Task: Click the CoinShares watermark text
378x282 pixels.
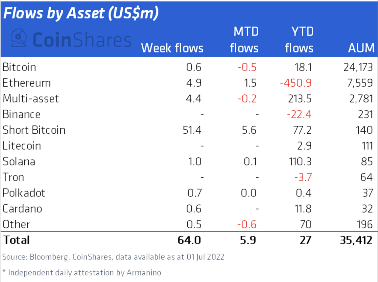Action: [82, 40]
